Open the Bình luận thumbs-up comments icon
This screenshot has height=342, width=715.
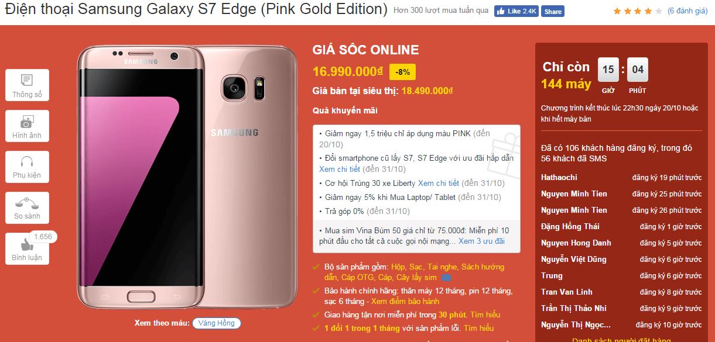tap(27, 248)
